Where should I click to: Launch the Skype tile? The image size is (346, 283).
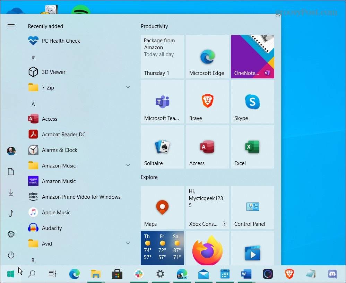pyautogui.click(x=252, y=102)
